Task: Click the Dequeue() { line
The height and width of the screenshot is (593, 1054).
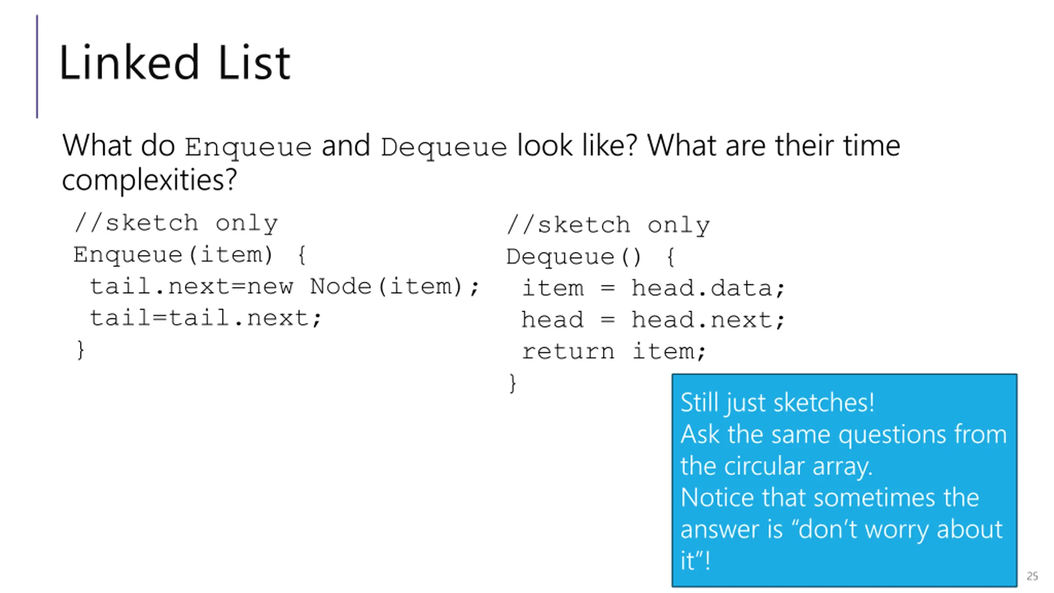Action: pyautogui.click(x=590, y=257)
